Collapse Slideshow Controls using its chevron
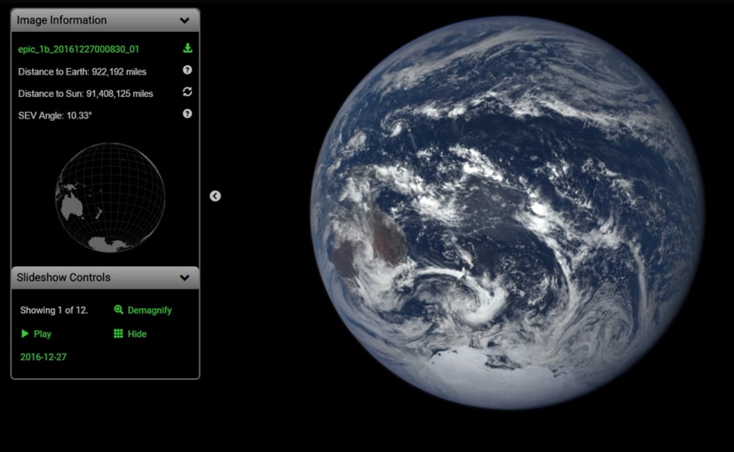The image size is (734, 452). [184, 278]
